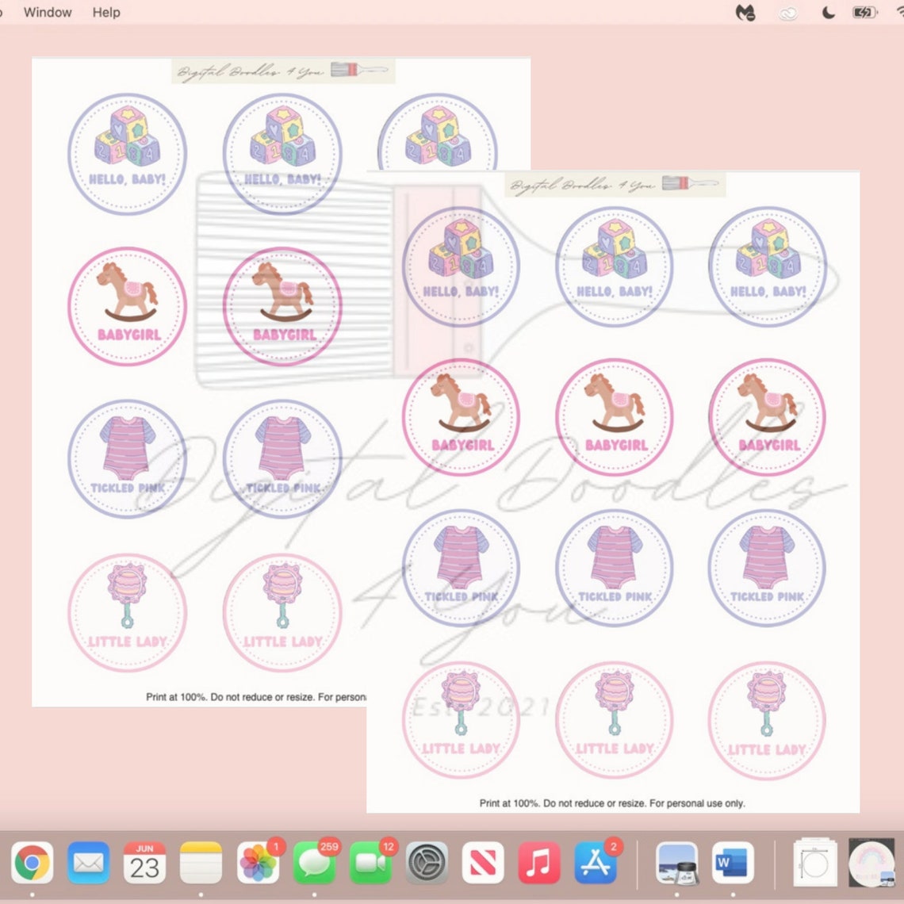904x904 pixels.
Task: Open the Creative Cloud menu bar icon
Action: point(788,13)
